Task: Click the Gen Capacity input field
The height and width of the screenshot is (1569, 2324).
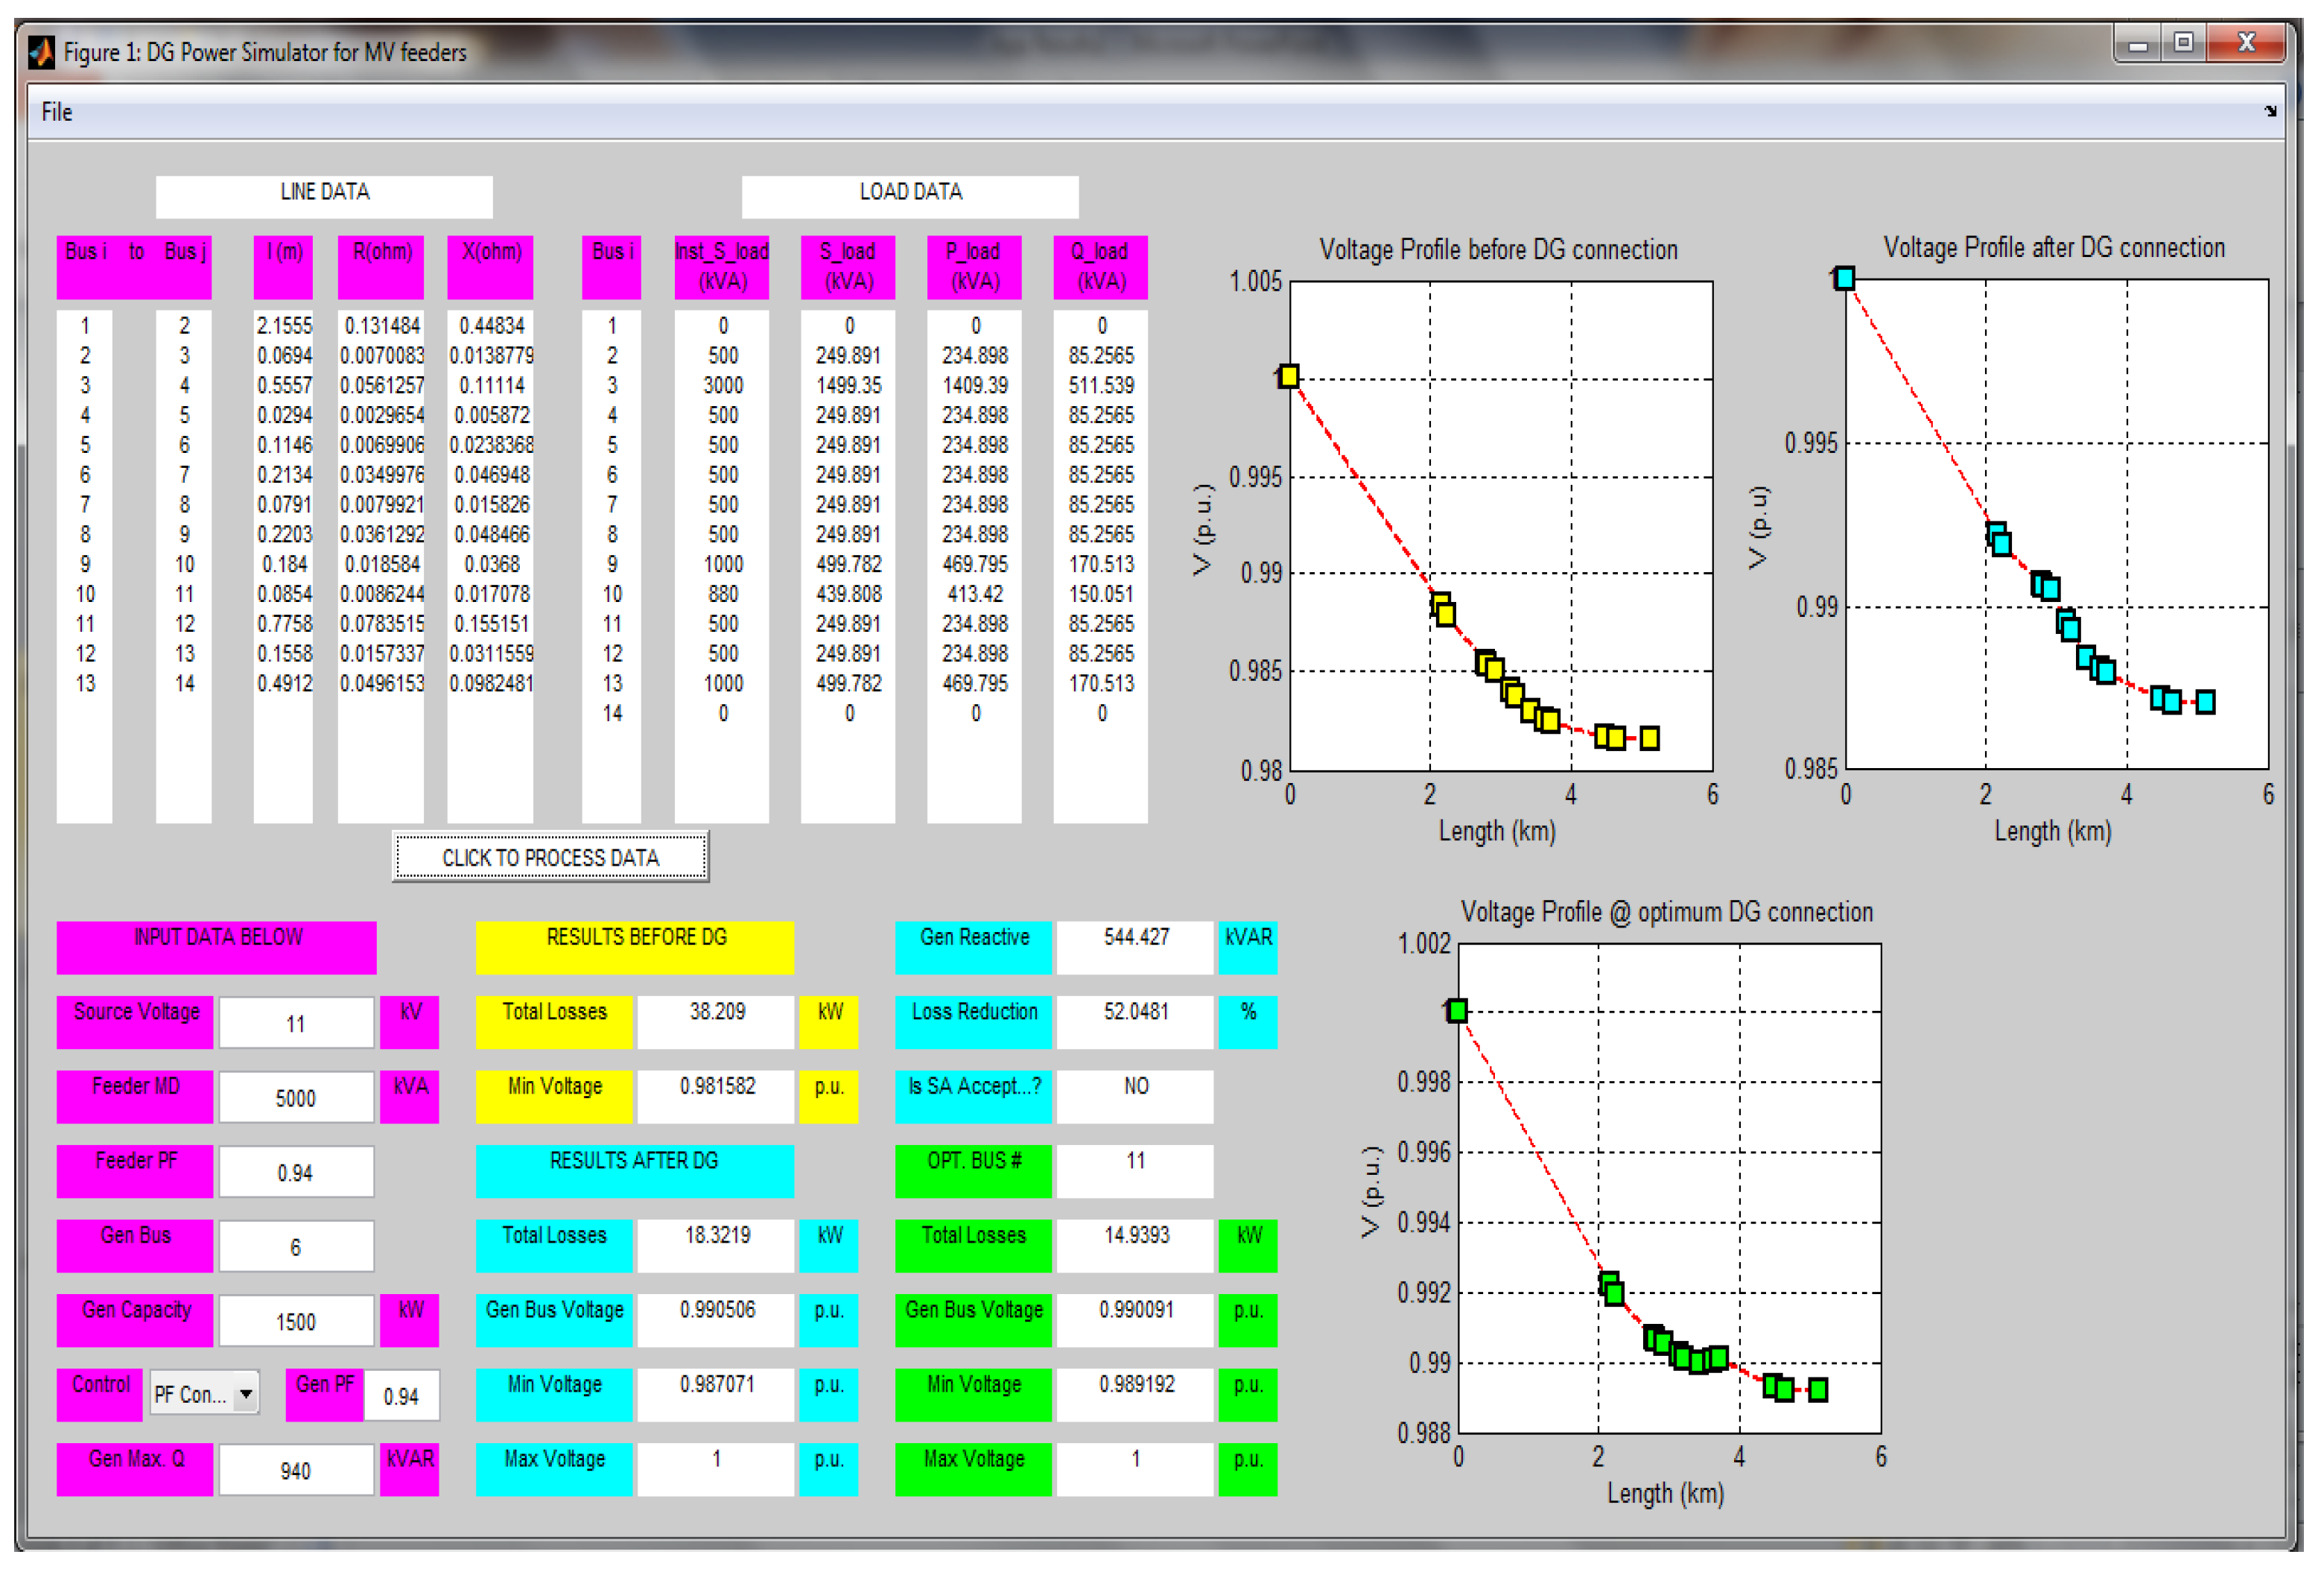Action: 296,1321
